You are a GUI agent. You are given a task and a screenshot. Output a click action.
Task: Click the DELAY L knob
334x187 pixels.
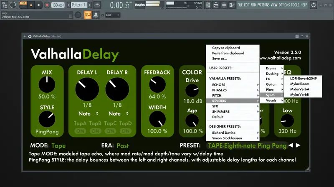[x=87, y=89]
